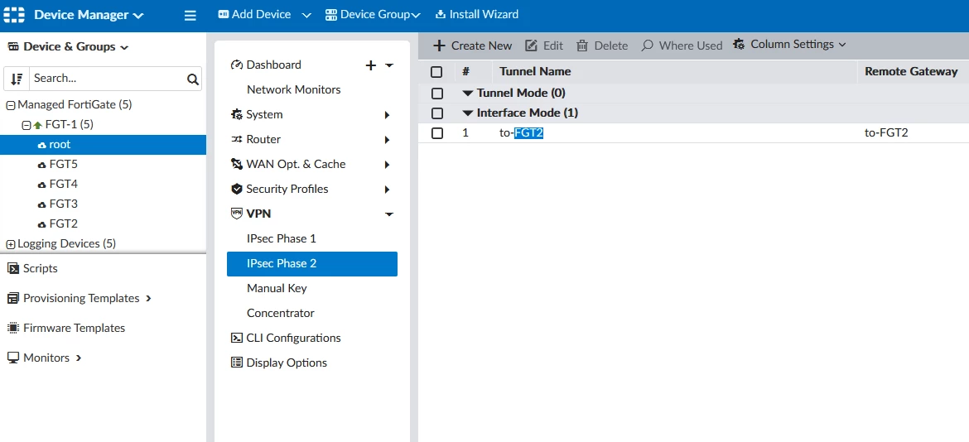Screen dimensions: 969x442
Task: Collapse the Interface Mode group triangle
Action: 468,113
